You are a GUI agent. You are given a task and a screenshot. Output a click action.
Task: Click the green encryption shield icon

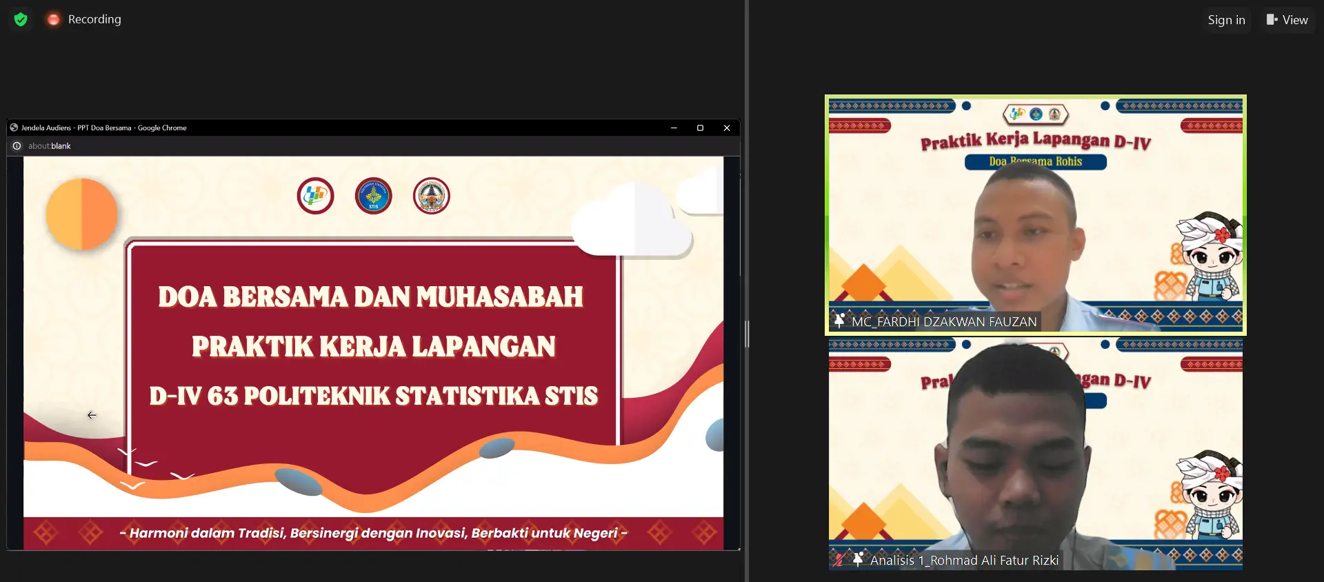pyautogui.click(x=21, y=19)
